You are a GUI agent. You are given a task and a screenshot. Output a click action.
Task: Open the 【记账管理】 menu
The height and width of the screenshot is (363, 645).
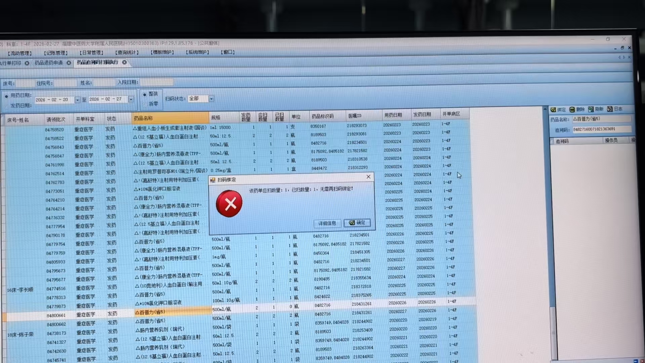pos(56,53)
